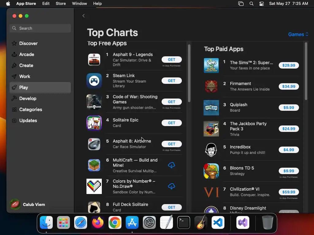314x235 pixels.
Task: Open the Bloons TD 5 app icon
Action: point(211,171)
